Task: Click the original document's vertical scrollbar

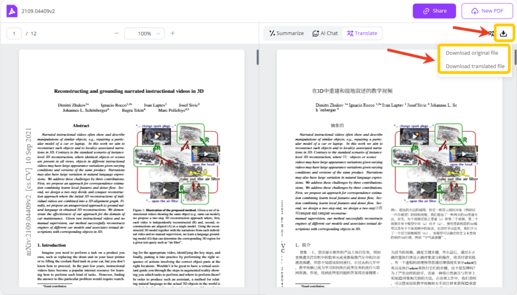Action: coord(257,57)
